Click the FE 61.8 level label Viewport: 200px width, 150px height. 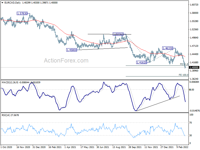pyautogui.click(x=184, y=64)
